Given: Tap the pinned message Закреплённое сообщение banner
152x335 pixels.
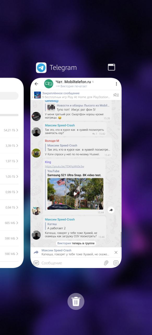Looking at the screenshot, I should pyautogui.click(x=76, y=95).
